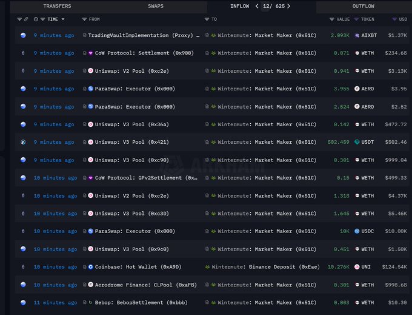Go to previous page with left chevron
412x315 pixels.
click(x=257, y=6)
